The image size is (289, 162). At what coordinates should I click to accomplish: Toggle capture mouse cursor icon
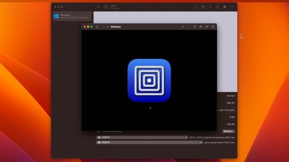coord(182,27)
